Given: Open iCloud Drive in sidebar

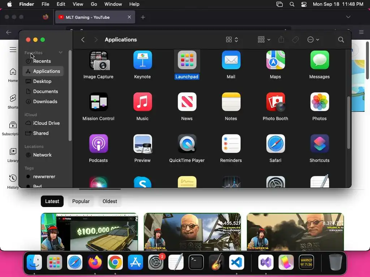Looking at the screenshot, I should 43,123.
